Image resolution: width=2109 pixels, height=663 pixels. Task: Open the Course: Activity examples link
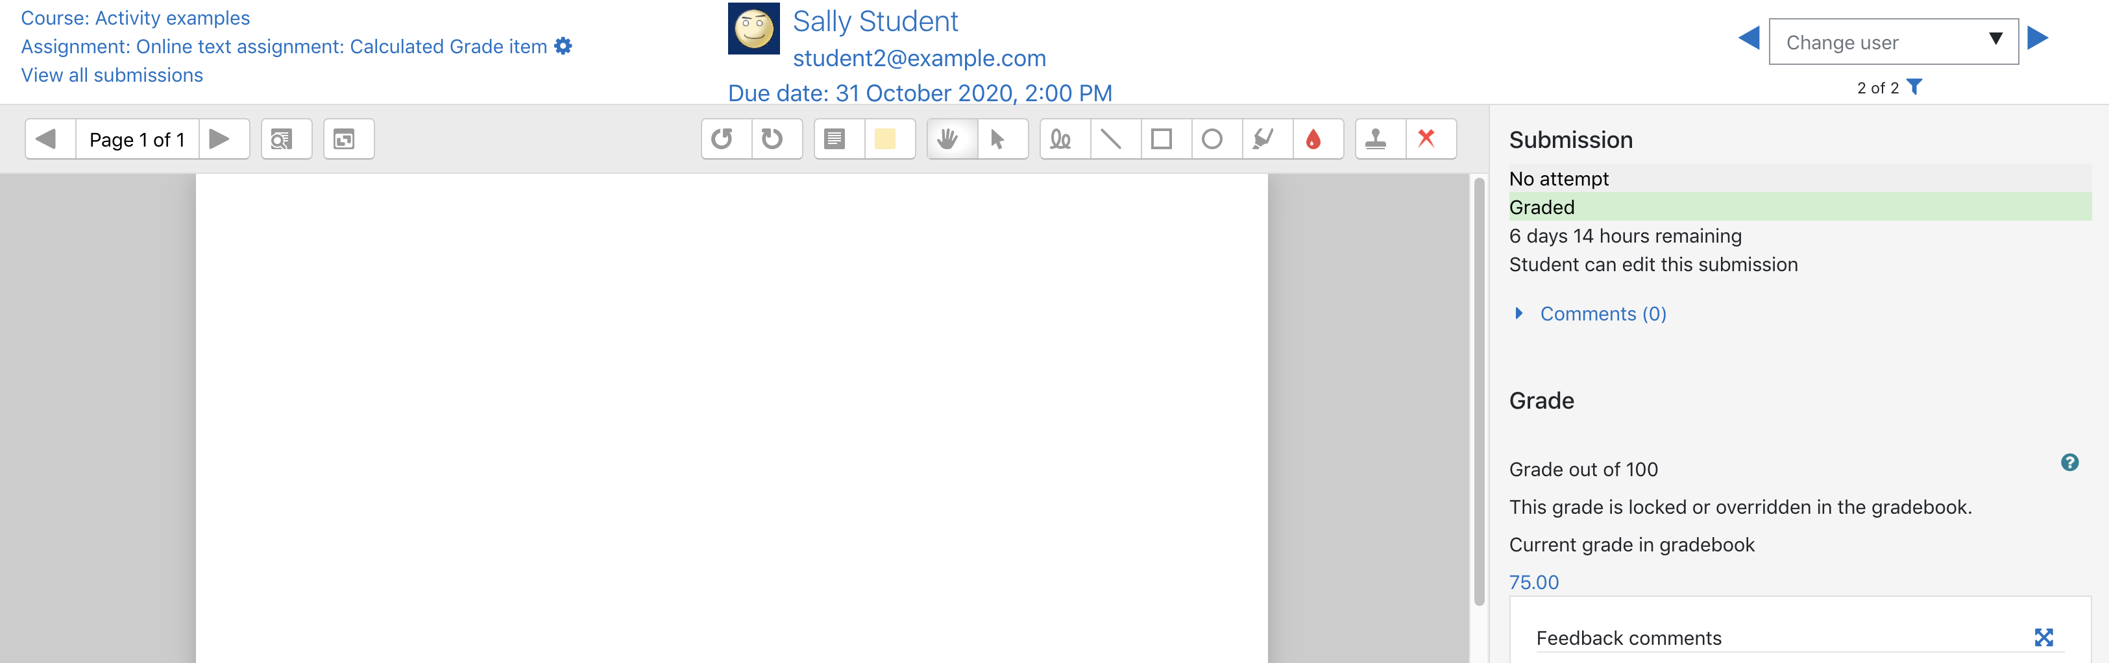click(x=135, y=18)
